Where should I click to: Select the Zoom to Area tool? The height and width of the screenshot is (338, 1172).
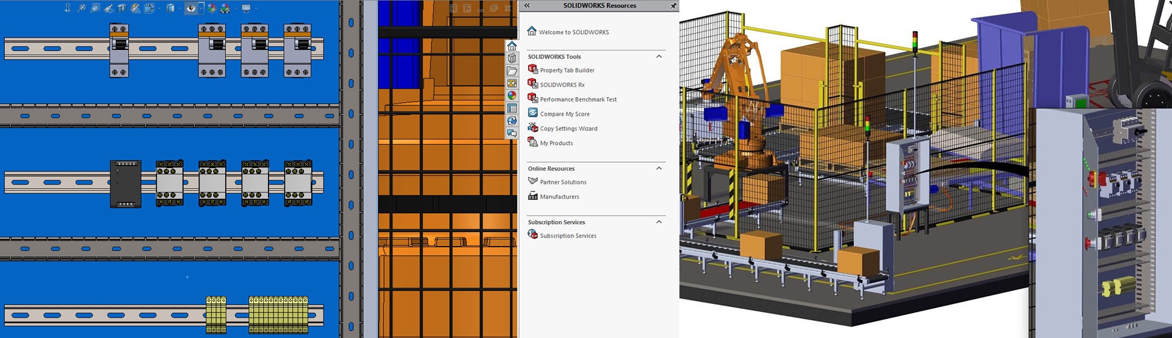point(95,8)
